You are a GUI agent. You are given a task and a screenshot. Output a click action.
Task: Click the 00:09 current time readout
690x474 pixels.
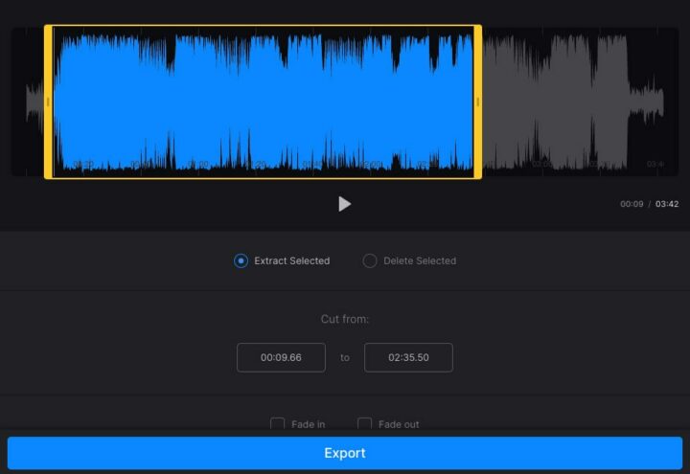click(x=632, y=204)
